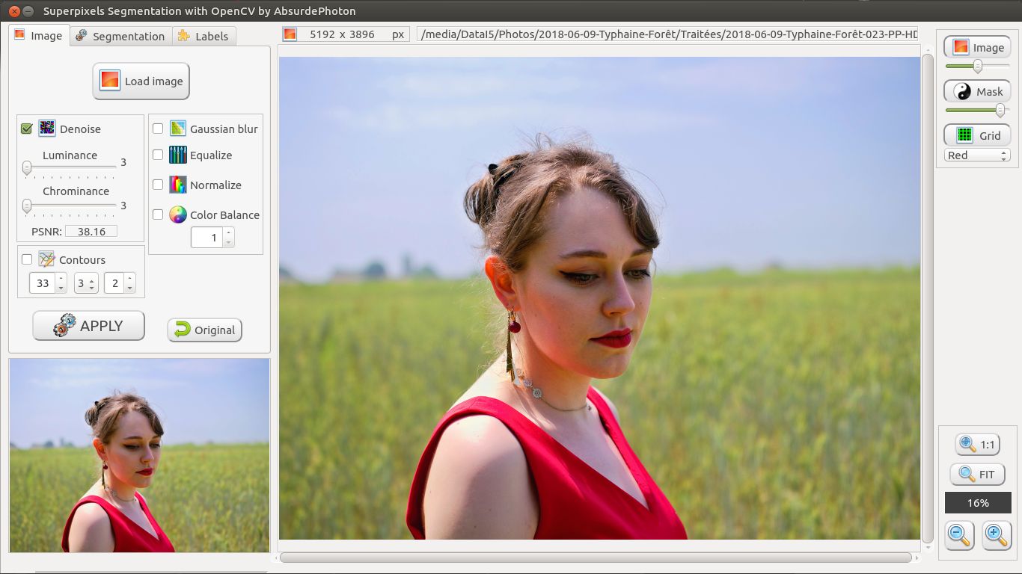Switch to the Segmentation tab

[x=120, y=36]
